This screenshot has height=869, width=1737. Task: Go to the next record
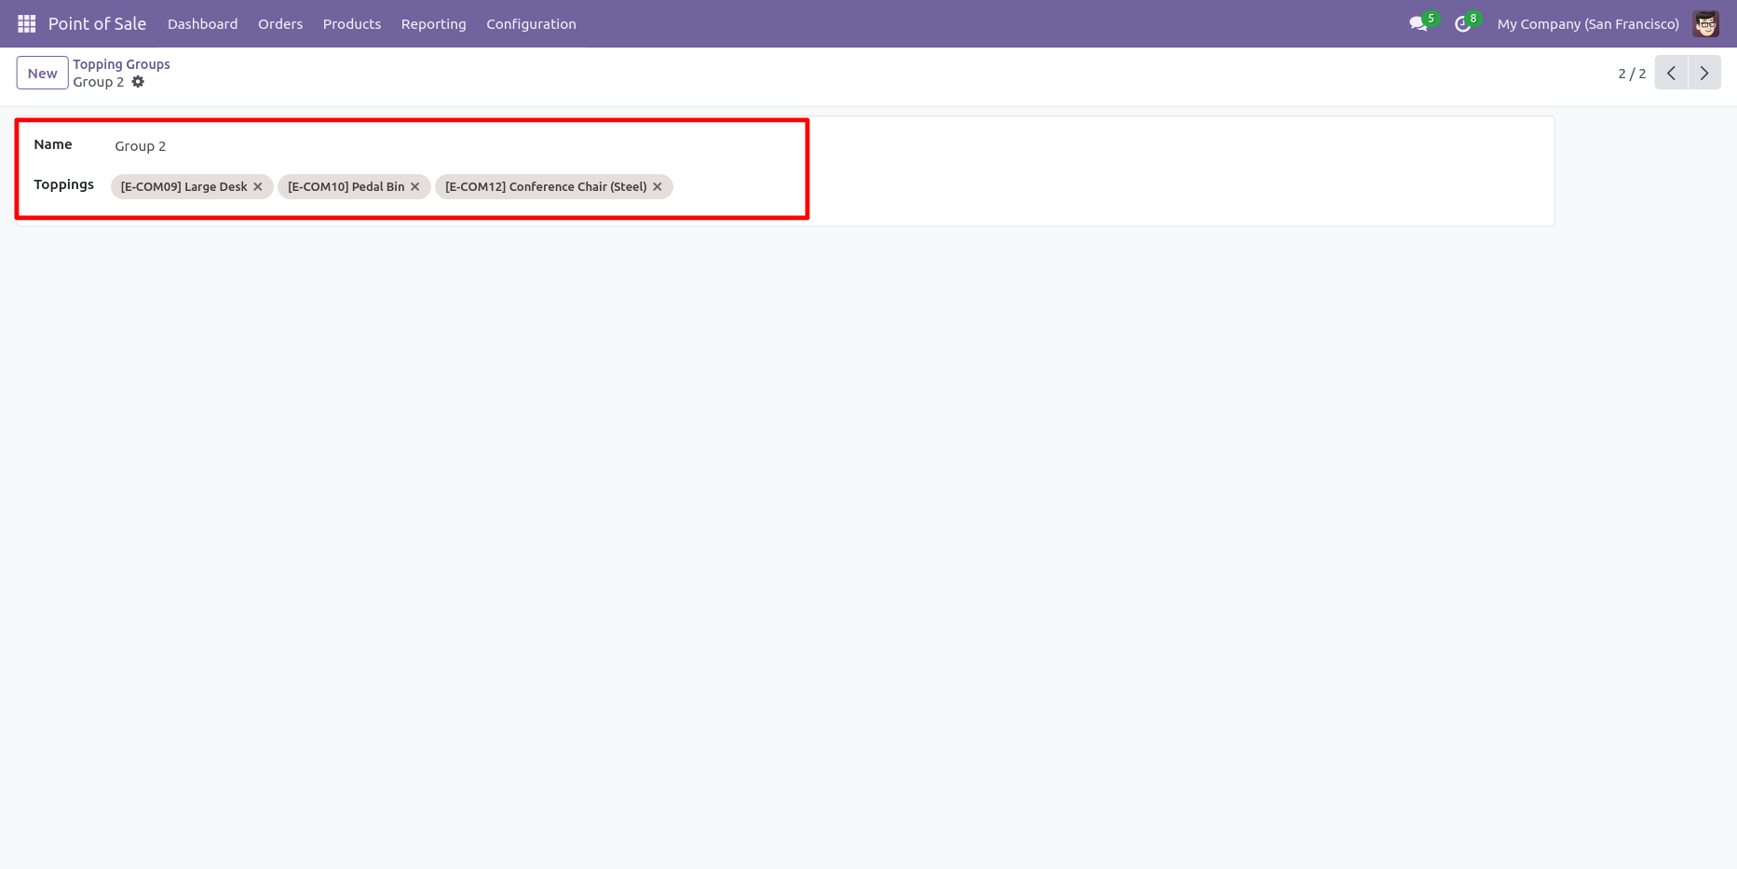pyautogui.click(x=1704, y=73)
